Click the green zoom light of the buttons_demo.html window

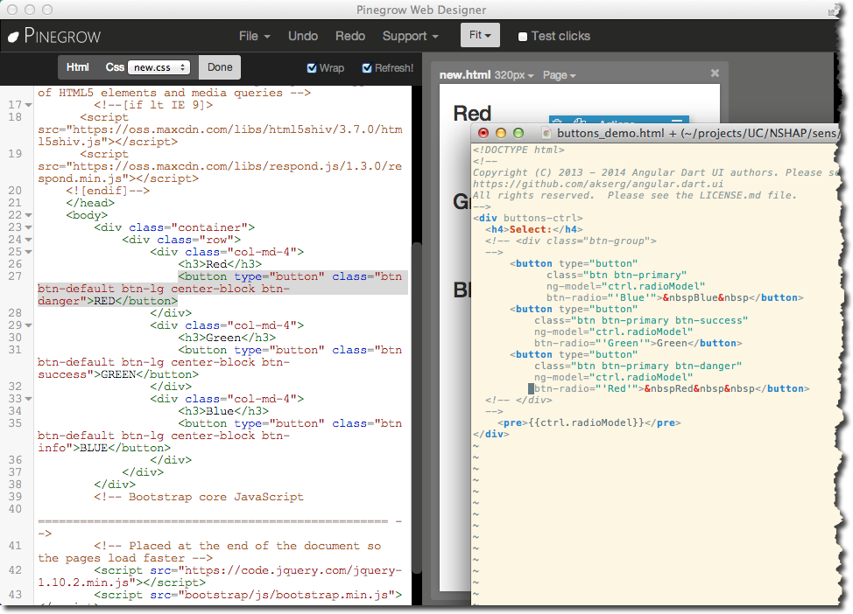pyautogui.click(x=518, y=133)
